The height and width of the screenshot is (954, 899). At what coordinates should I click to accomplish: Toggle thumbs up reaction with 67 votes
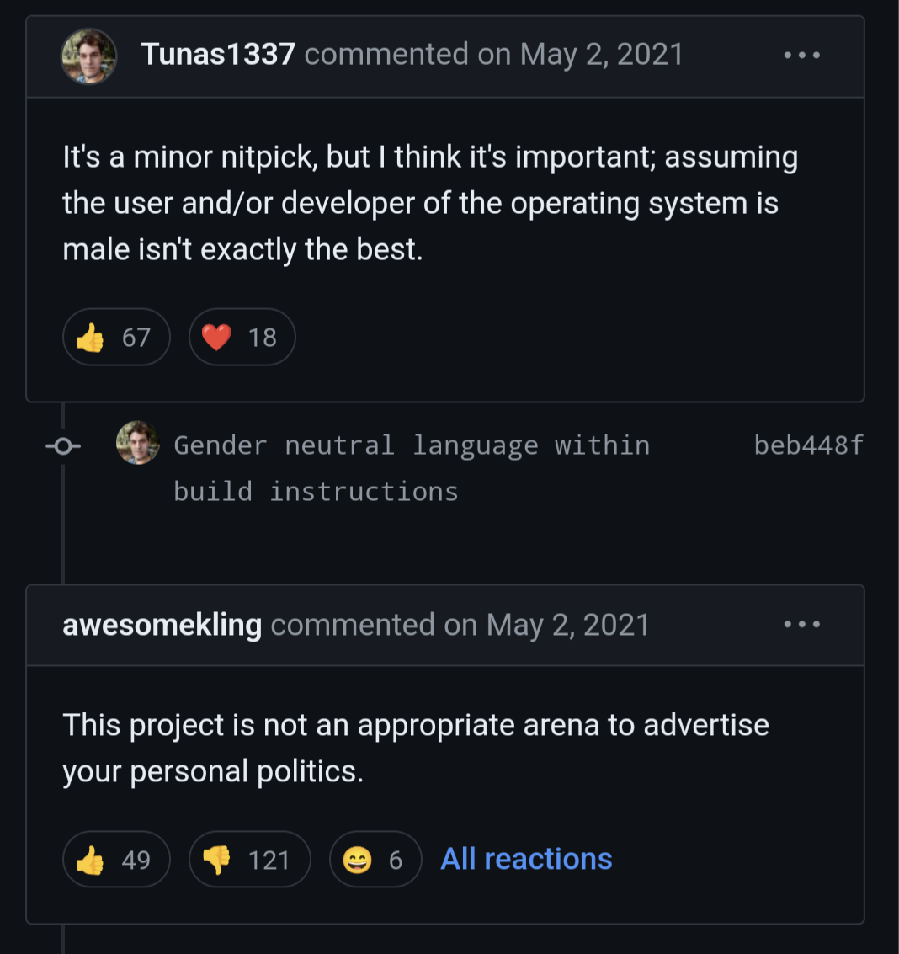[x=116, y=338]
